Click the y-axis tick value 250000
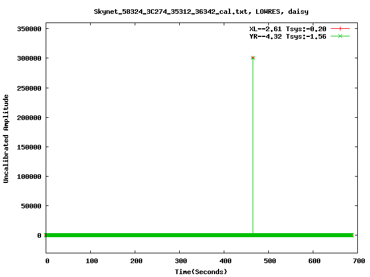 click(29, 88)
